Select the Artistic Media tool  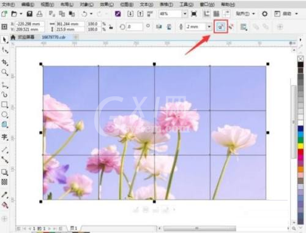pyautogui.click(x=4, y=94)
